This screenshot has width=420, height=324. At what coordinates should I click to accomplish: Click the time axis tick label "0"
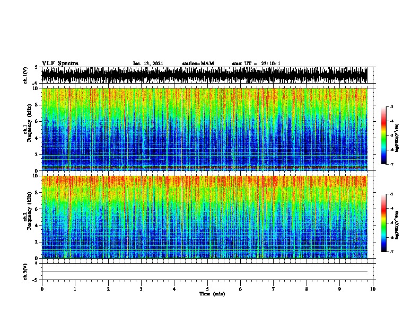[42, 289]
